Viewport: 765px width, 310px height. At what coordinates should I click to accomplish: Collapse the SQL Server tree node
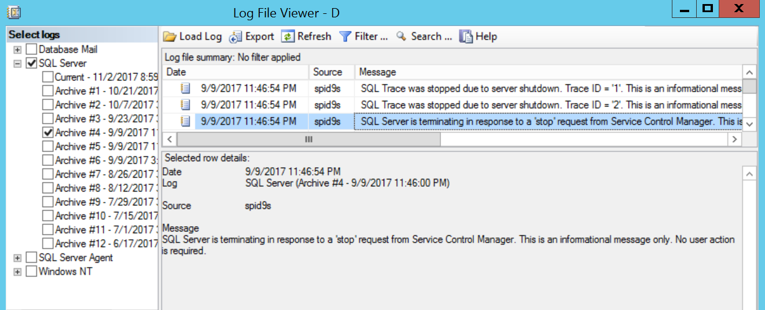pyautogui.click(x=17, y=64)
